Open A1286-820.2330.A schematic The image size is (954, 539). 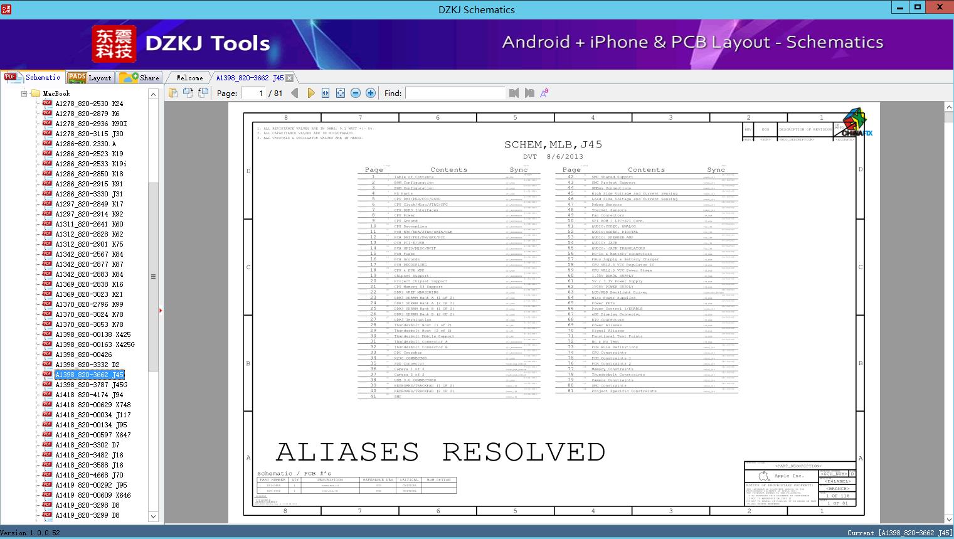[85, 144]
